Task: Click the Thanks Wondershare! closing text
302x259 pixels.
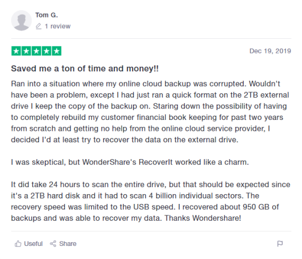Action: point(203,218)
